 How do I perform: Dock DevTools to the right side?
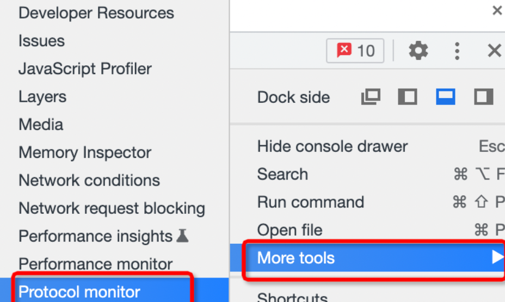coord(483,97)
